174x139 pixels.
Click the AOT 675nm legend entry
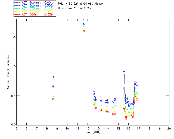pyautogui.click(x=35, y=8)
